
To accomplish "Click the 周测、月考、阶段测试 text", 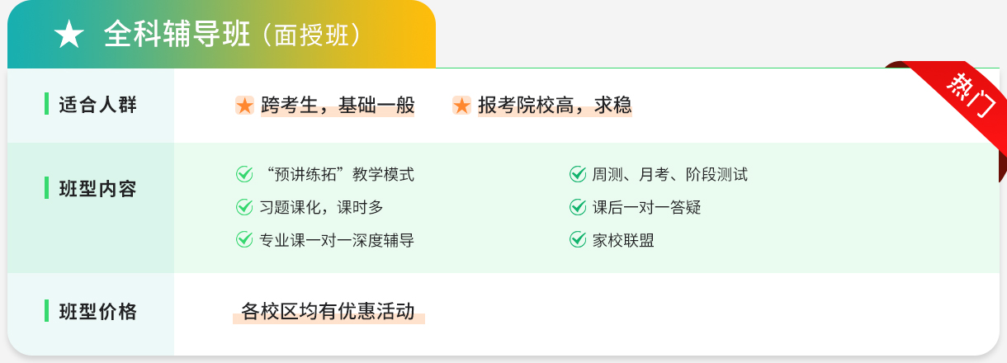I will coord(670,174).
